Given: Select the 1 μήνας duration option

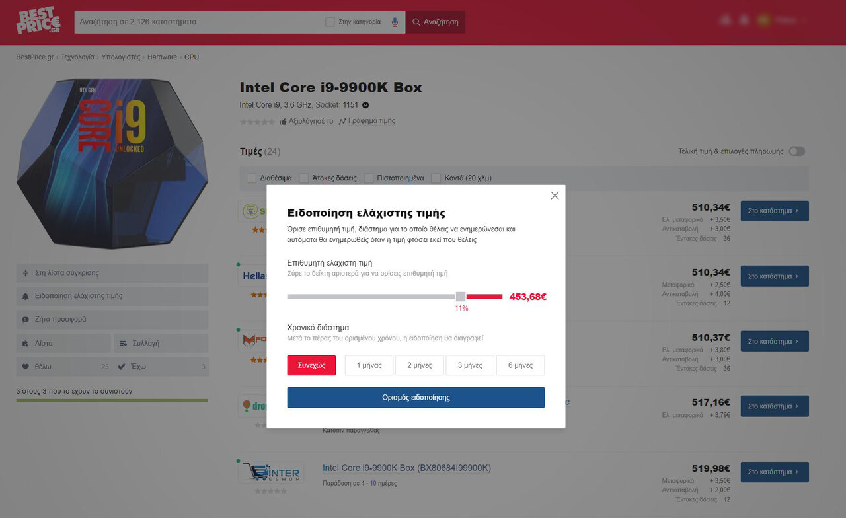Looking at the screenshot, I should 369,365.
